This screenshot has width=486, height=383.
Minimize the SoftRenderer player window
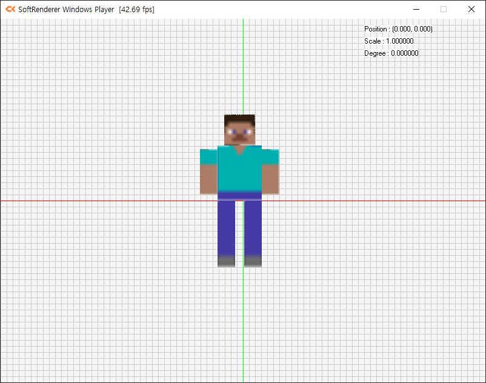416,9
